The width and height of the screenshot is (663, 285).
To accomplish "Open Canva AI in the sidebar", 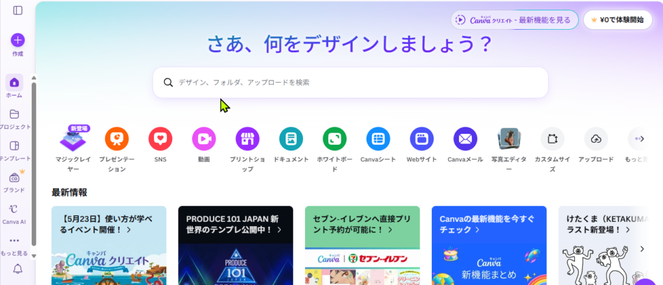I will 14,214.
